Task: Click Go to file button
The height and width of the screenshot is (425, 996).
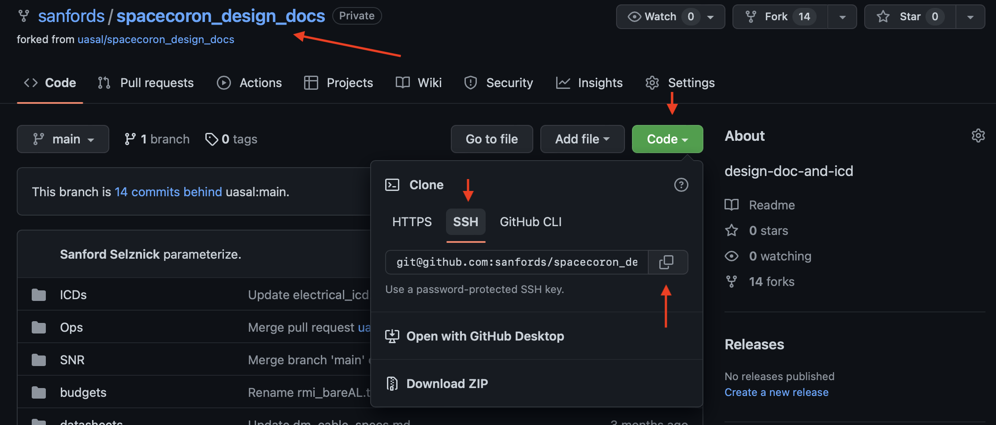Action: [x=492, y=139]
